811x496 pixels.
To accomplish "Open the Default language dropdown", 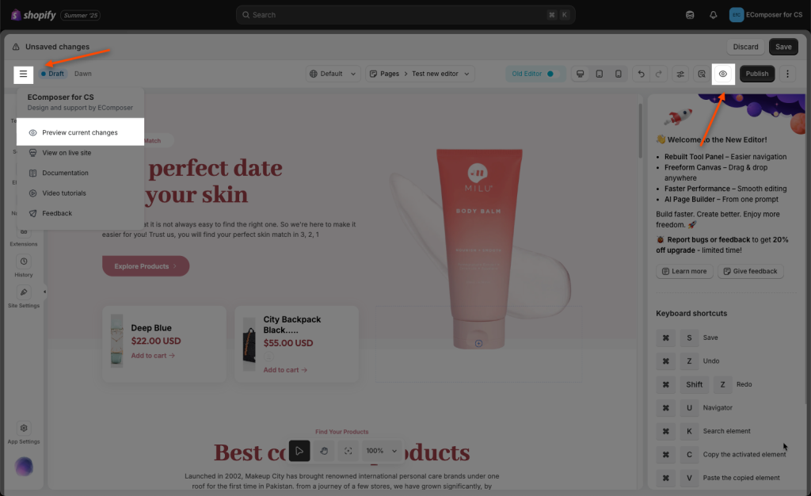I will (x=333, y=74).
